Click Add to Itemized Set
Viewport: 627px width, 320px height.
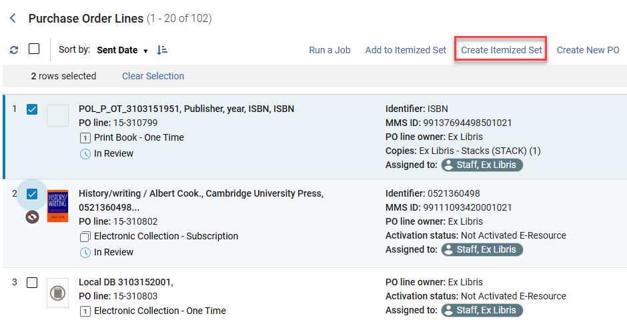(x=406, y=50)
